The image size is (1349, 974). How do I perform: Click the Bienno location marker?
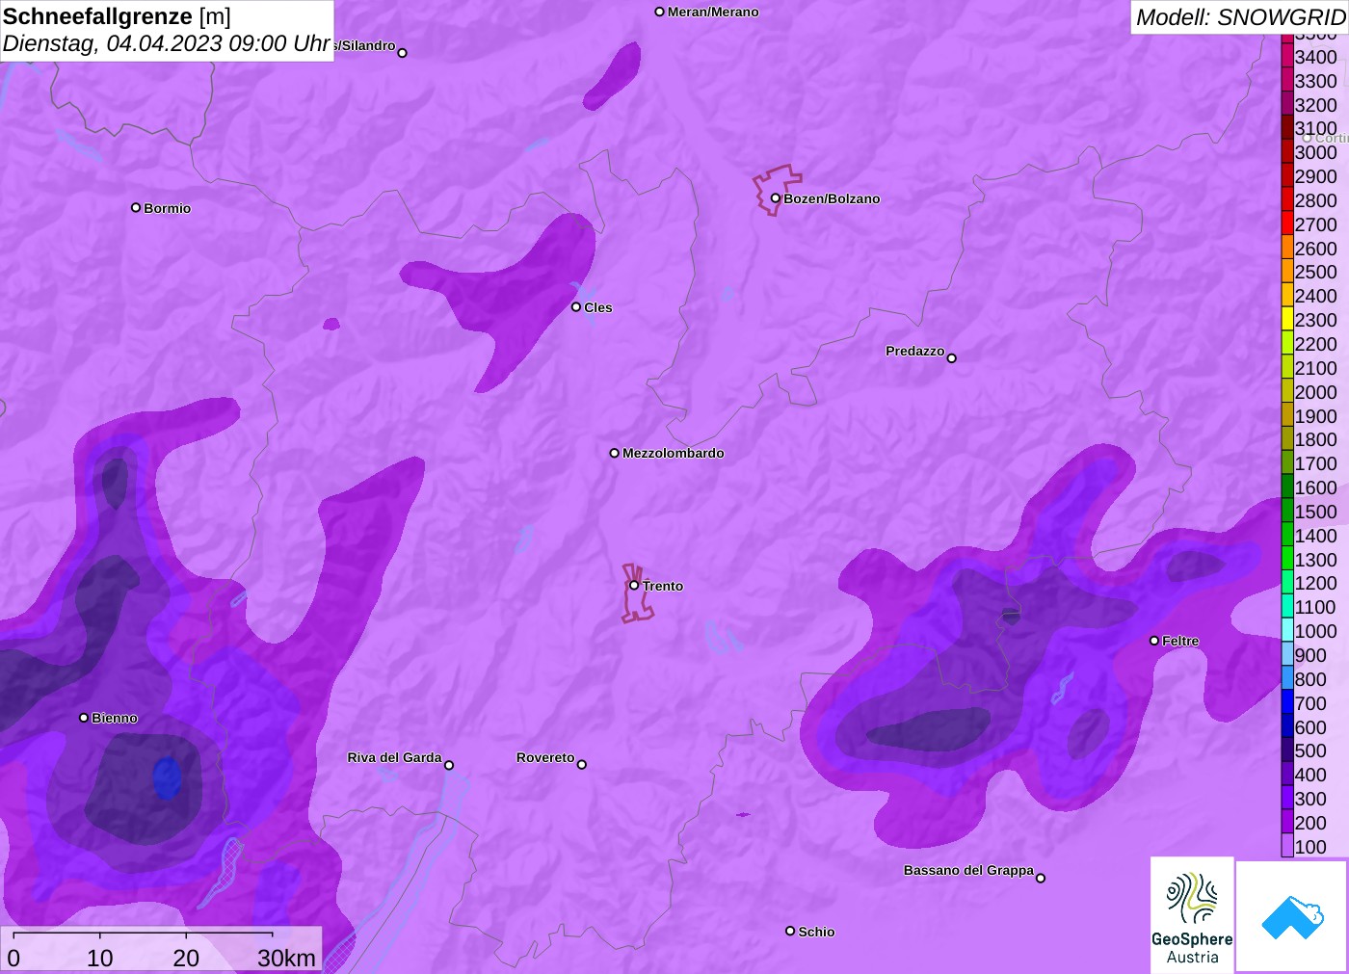(x=84, y=718)
